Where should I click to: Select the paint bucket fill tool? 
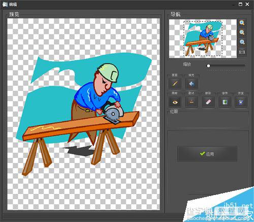coord(192,84)
